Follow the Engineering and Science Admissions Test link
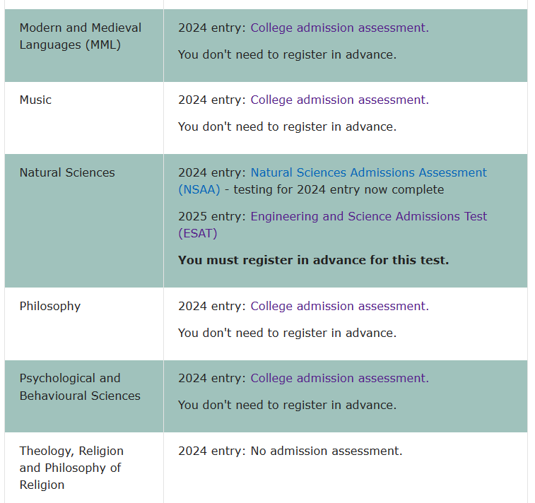The image size is (535, 503). [x=368, y=217]
